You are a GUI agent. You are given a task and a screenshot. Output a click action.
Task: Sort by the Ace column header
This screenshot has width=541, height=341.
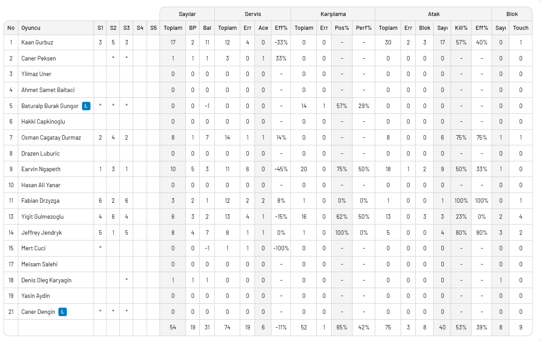coord(263,28)
